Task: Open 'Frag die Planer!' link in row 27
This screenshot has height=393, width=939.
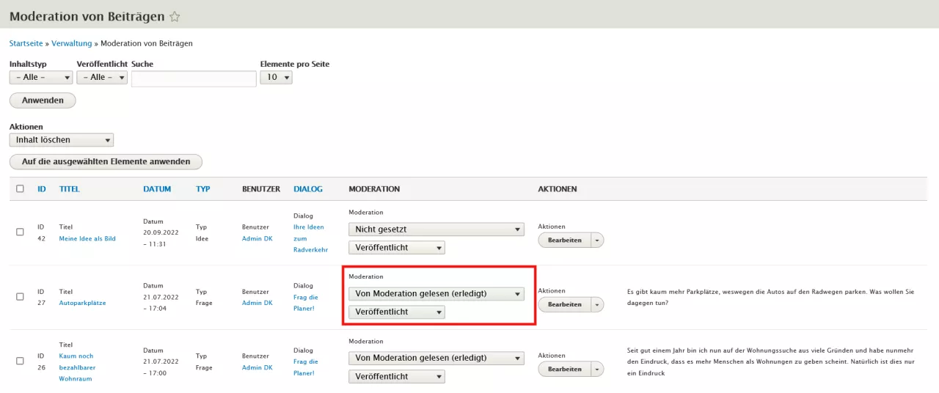Action: click(x=306, y=303)
